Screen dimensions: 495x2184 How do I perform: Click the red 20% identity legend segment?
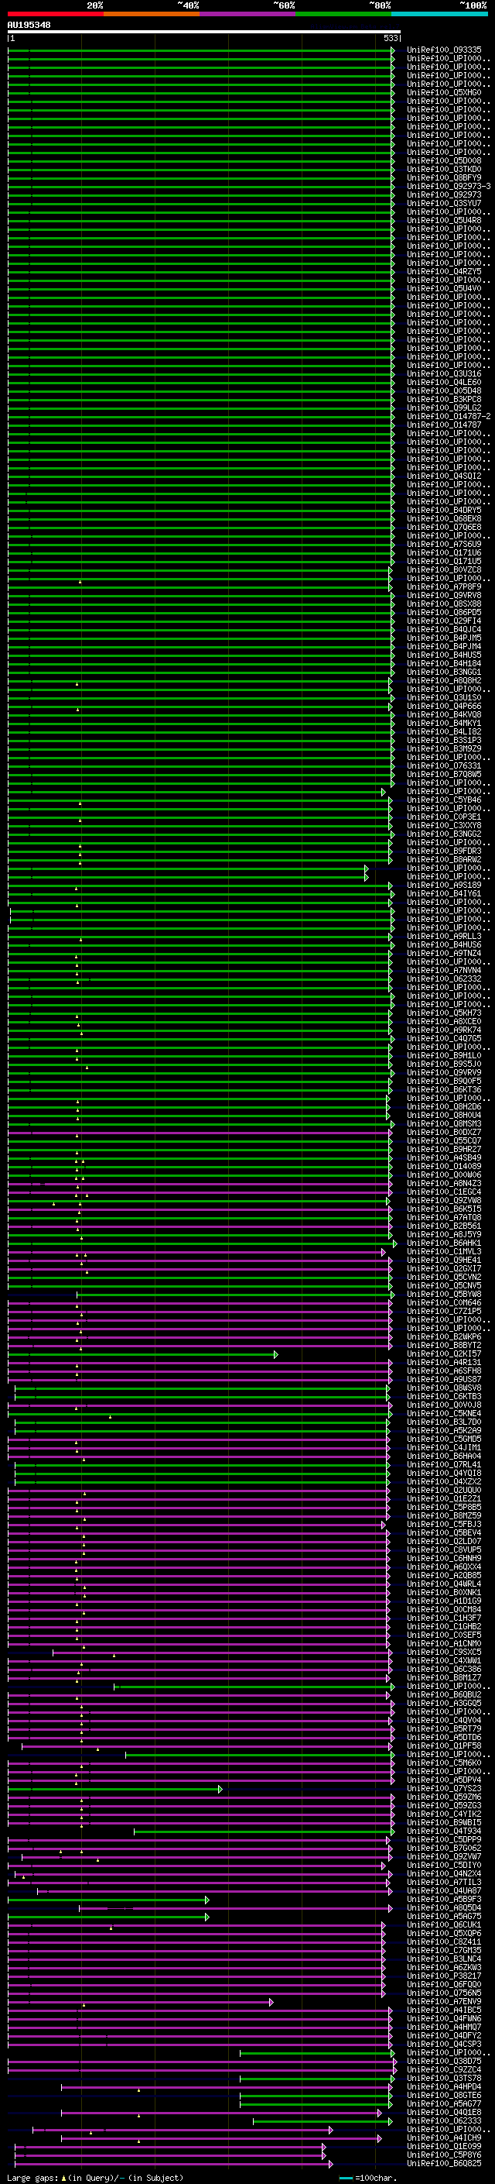(x=55, y=14)
